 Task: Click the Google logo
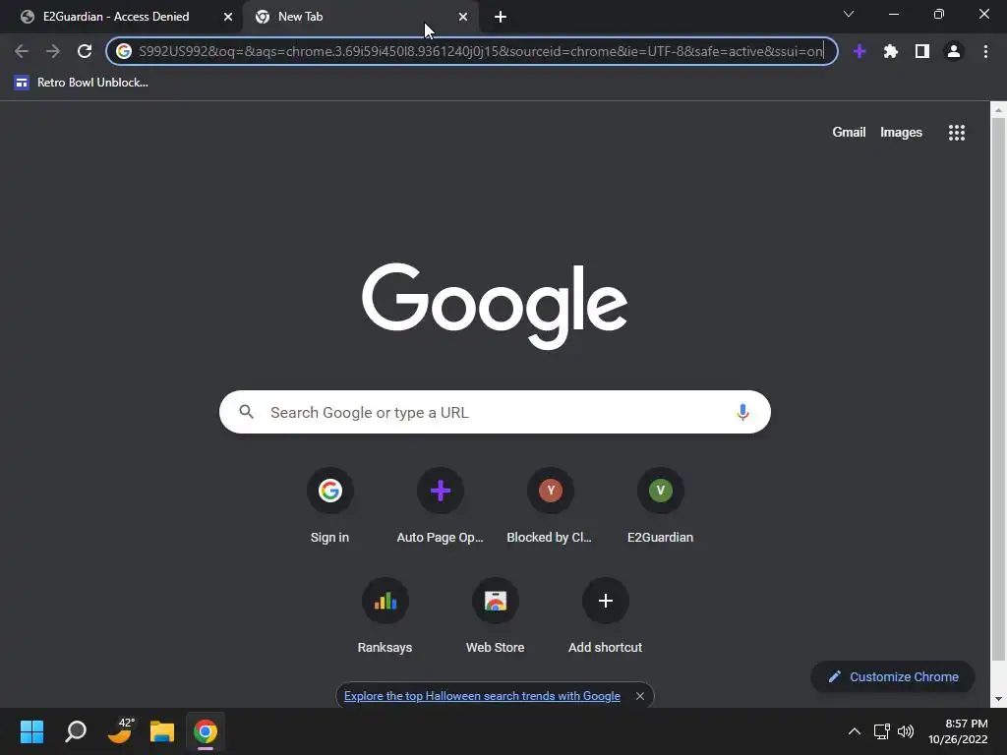pyautogui.click(x=495, y=307)
